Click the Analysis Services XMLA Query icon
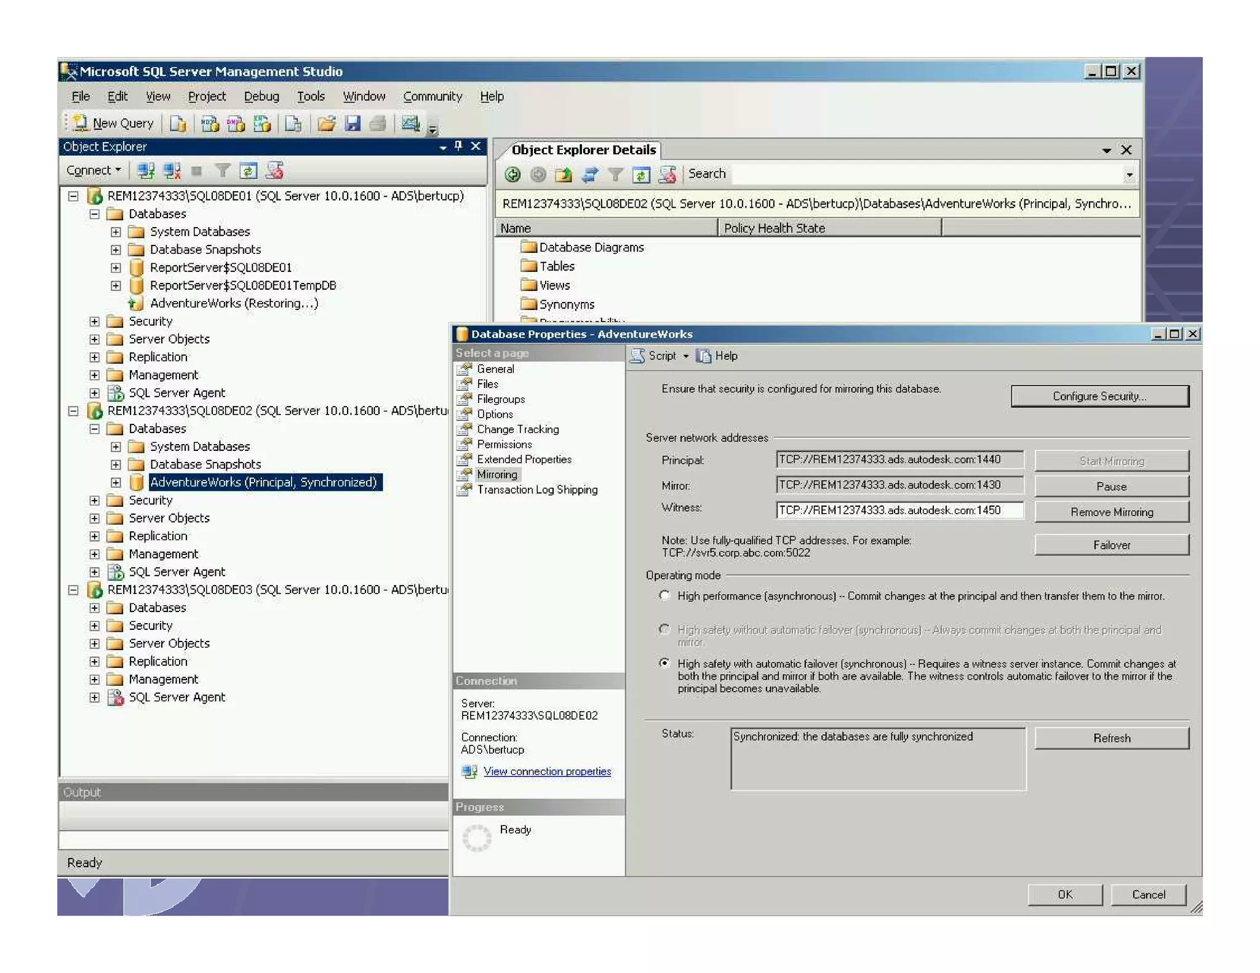Screen dimensions: 1260x973 262,124
